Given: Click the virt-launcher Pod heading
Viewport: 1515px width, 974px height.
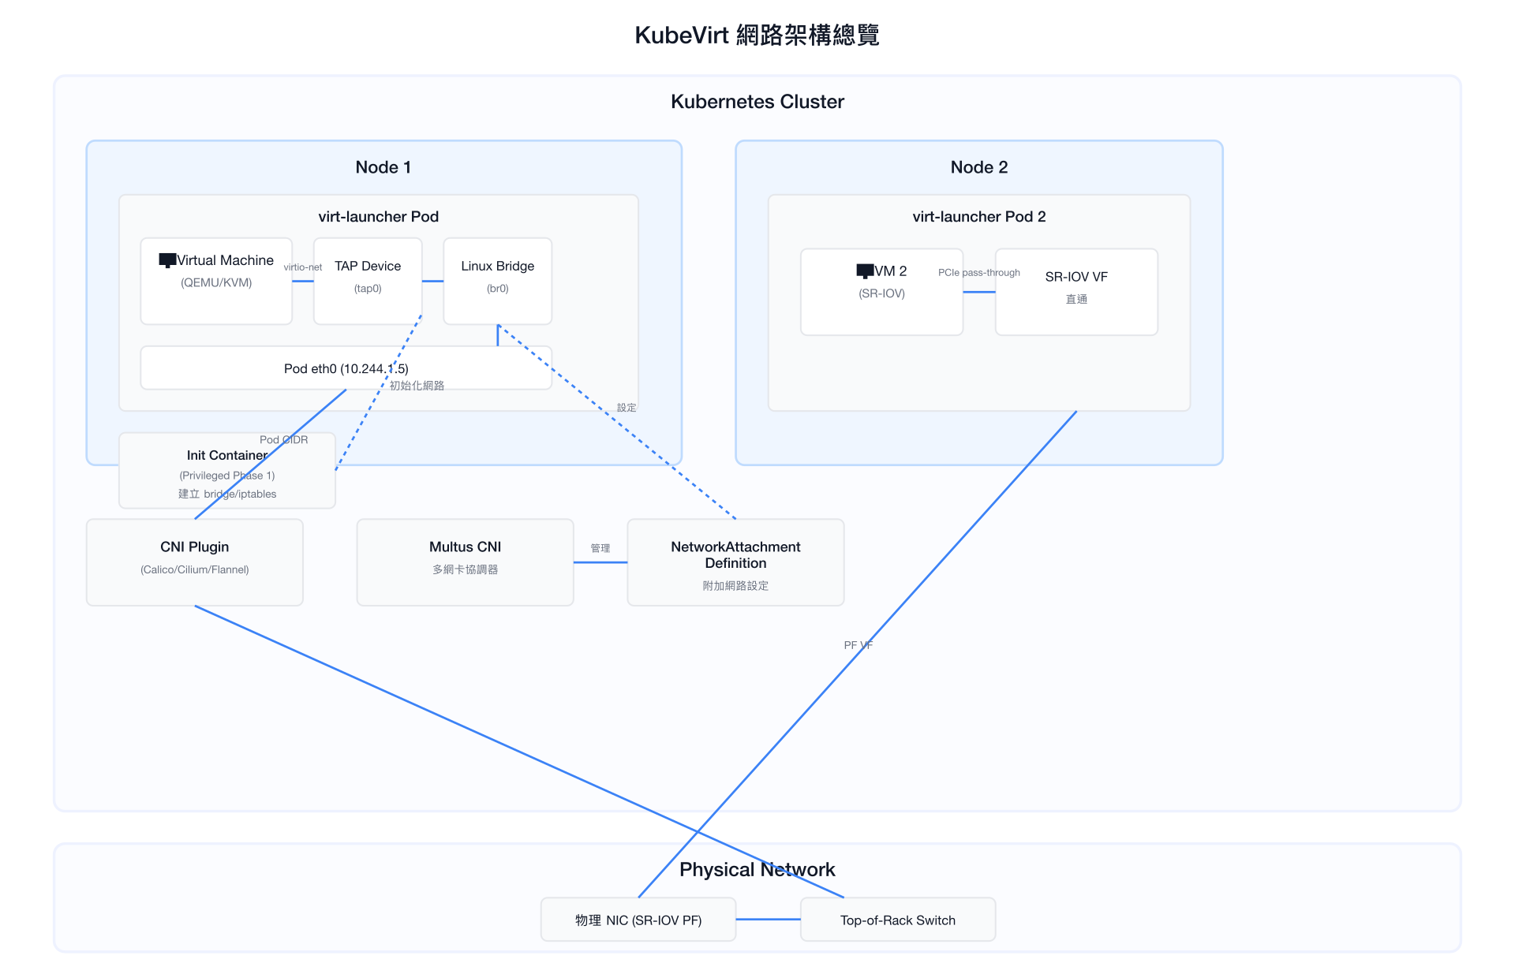Looking at the screenshot, I should (379, 217).
